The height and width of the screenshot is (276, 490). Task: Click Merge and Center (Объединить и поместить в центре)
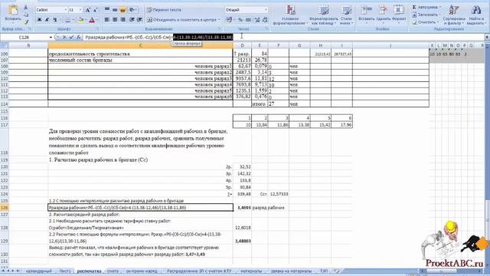point(181,20)
